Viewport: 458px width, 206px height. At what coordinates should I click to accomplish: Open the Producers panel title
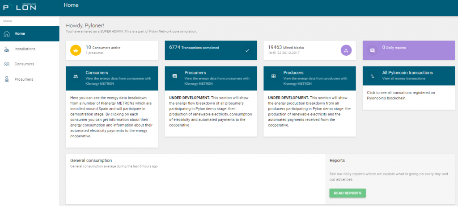pyautogui.click(x=293, y=73)
